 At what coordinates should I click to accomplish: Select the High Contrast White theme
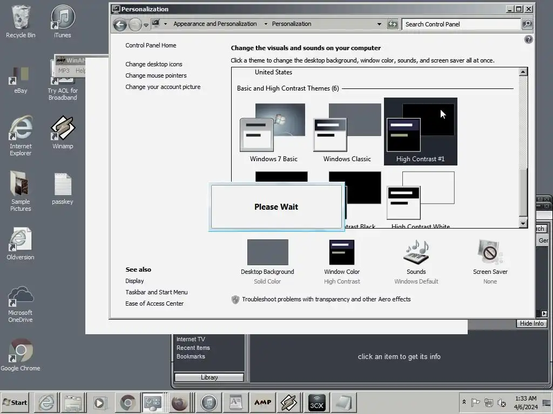coord(420,200)
